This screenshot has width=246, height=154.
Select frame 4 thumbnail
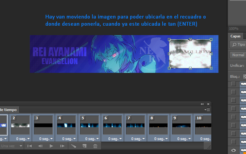(66, 125)
